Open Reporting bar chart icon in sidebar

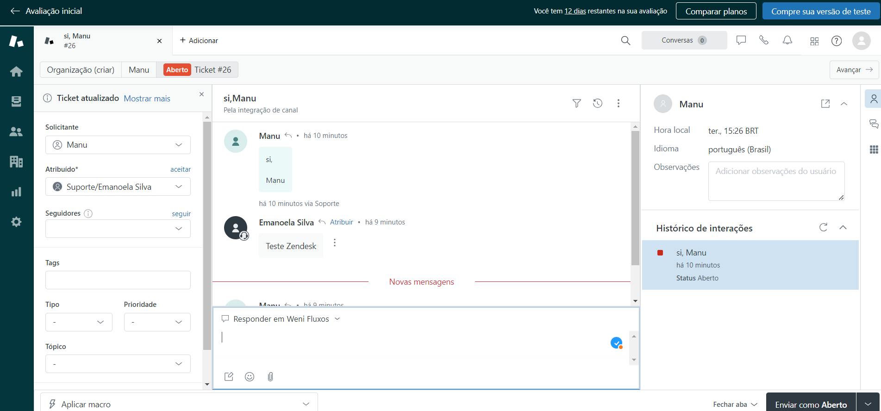click(16, 192)
